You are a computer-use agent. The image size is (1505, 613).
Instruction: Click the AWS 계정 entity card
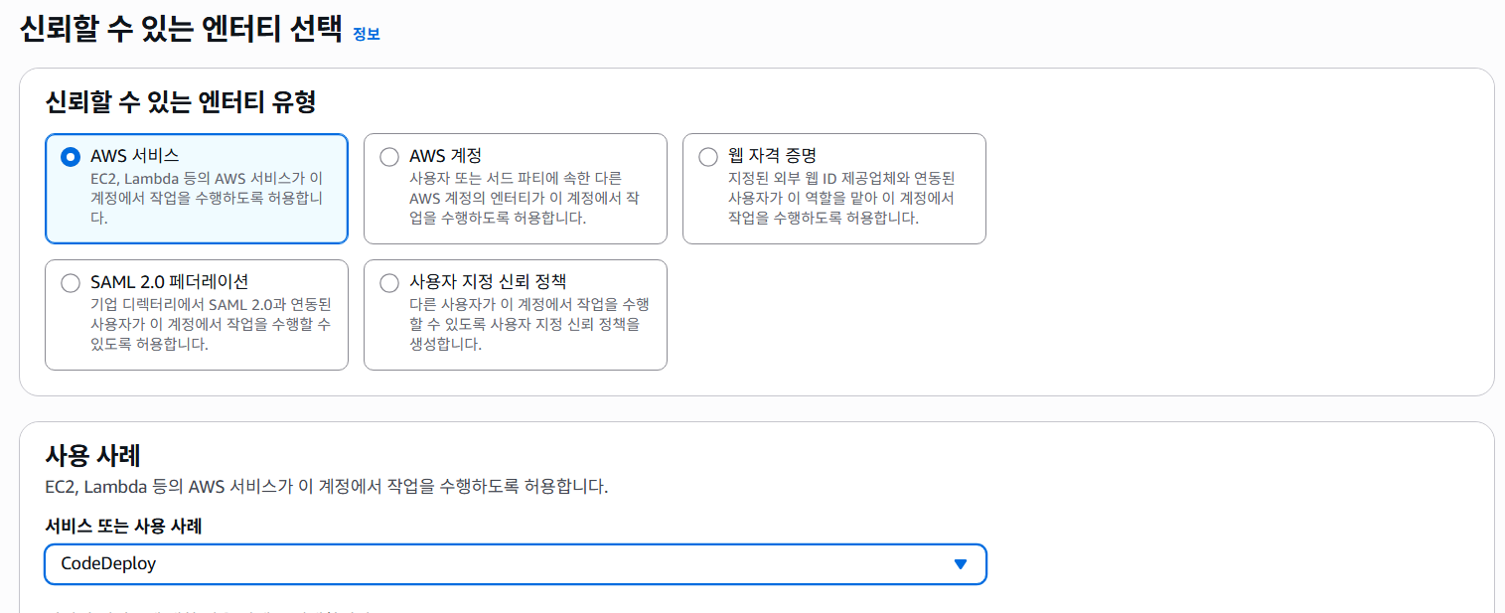click(515, 188)
